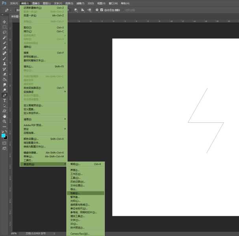This screenshot has width=239, height=236.
Task: Choose 常规 preferences entry
Action: 75,164
